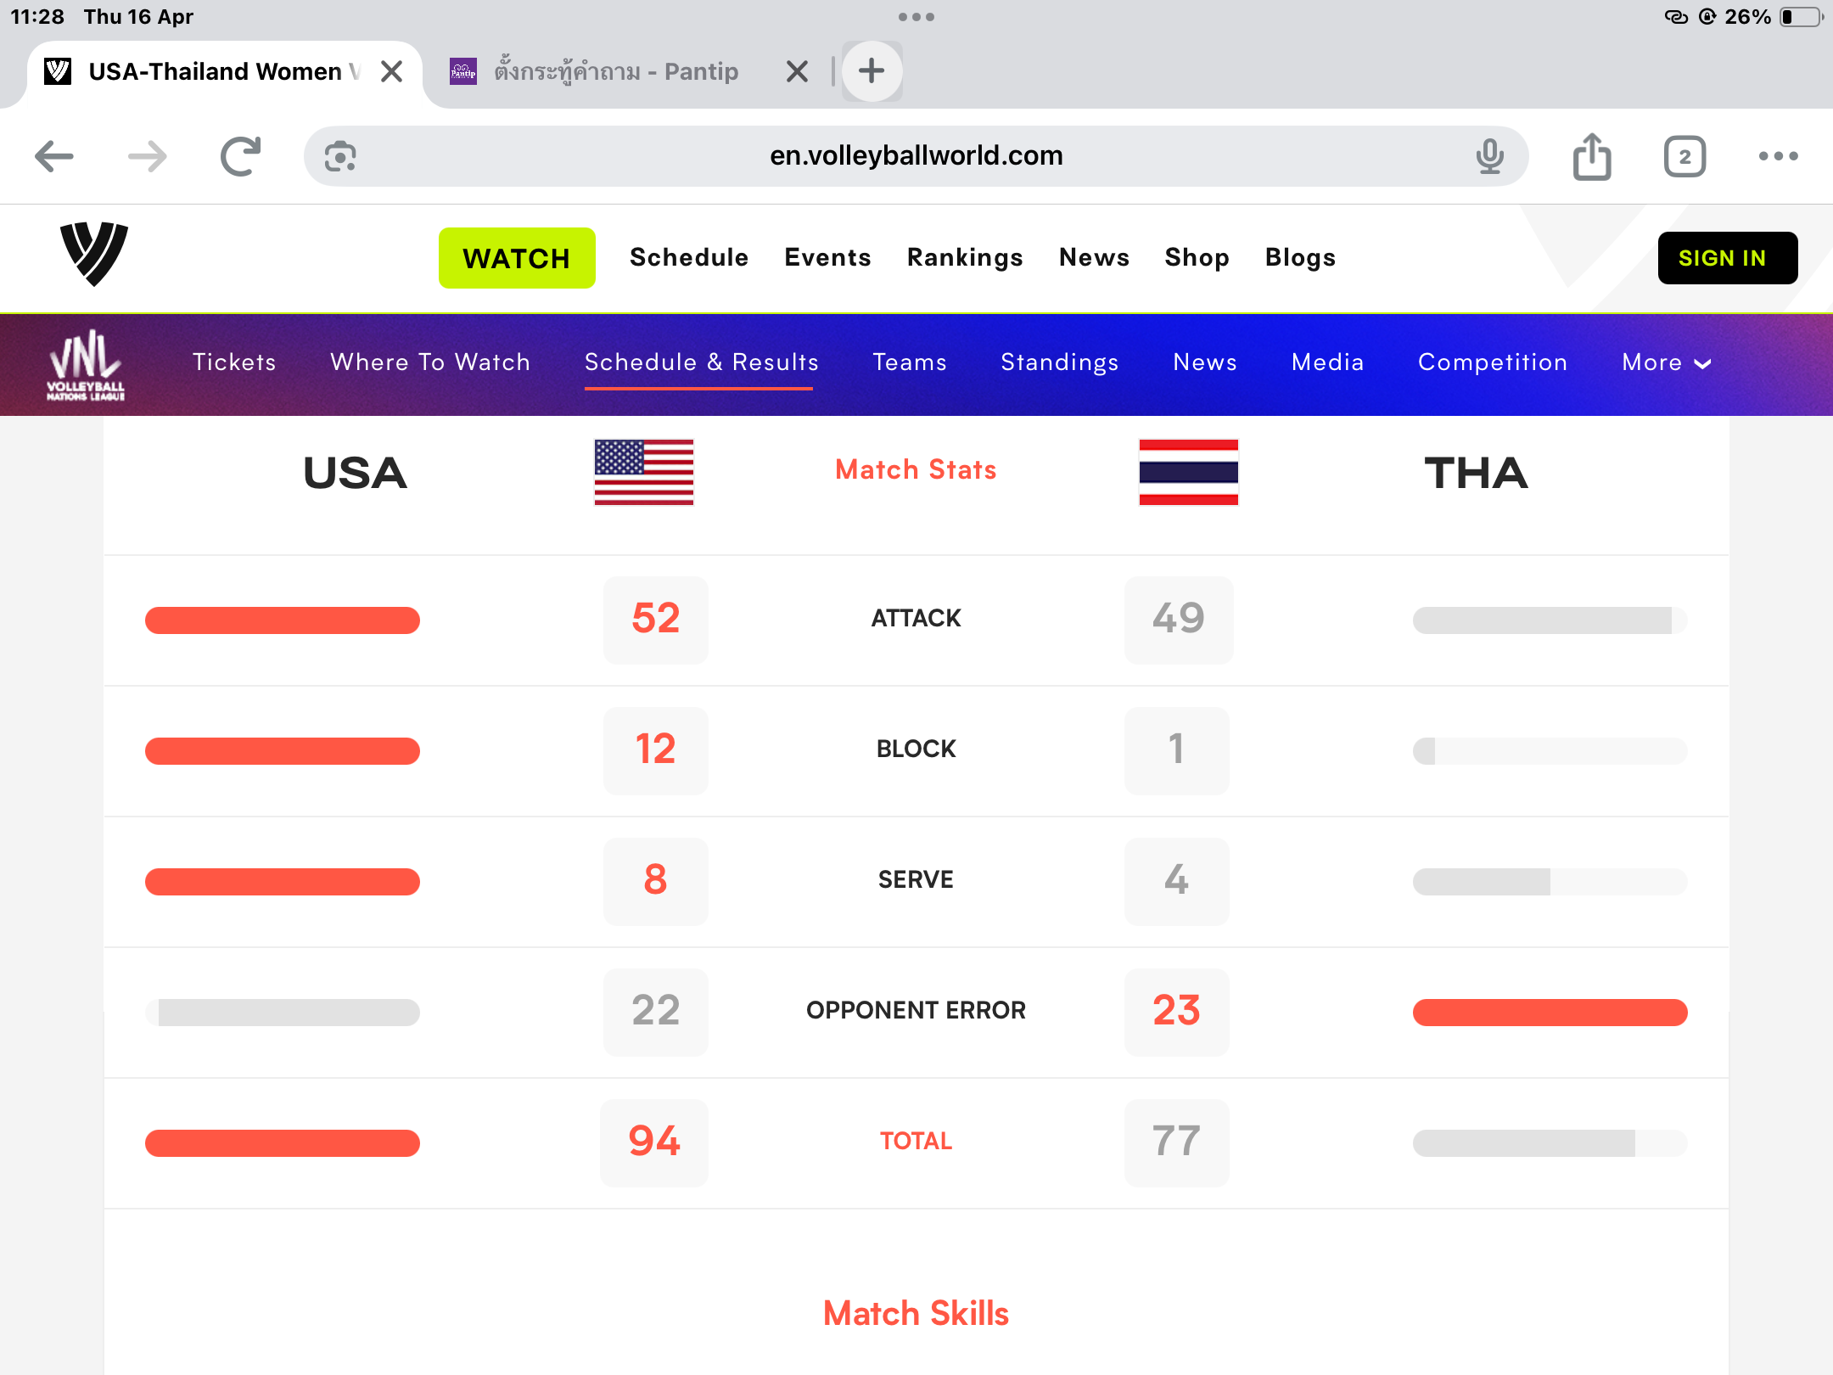Open a new tab with plus button
Image resolution: width=1833 pixels, height=1375 pixels.
pyautogui.click(x=872, y=71)
